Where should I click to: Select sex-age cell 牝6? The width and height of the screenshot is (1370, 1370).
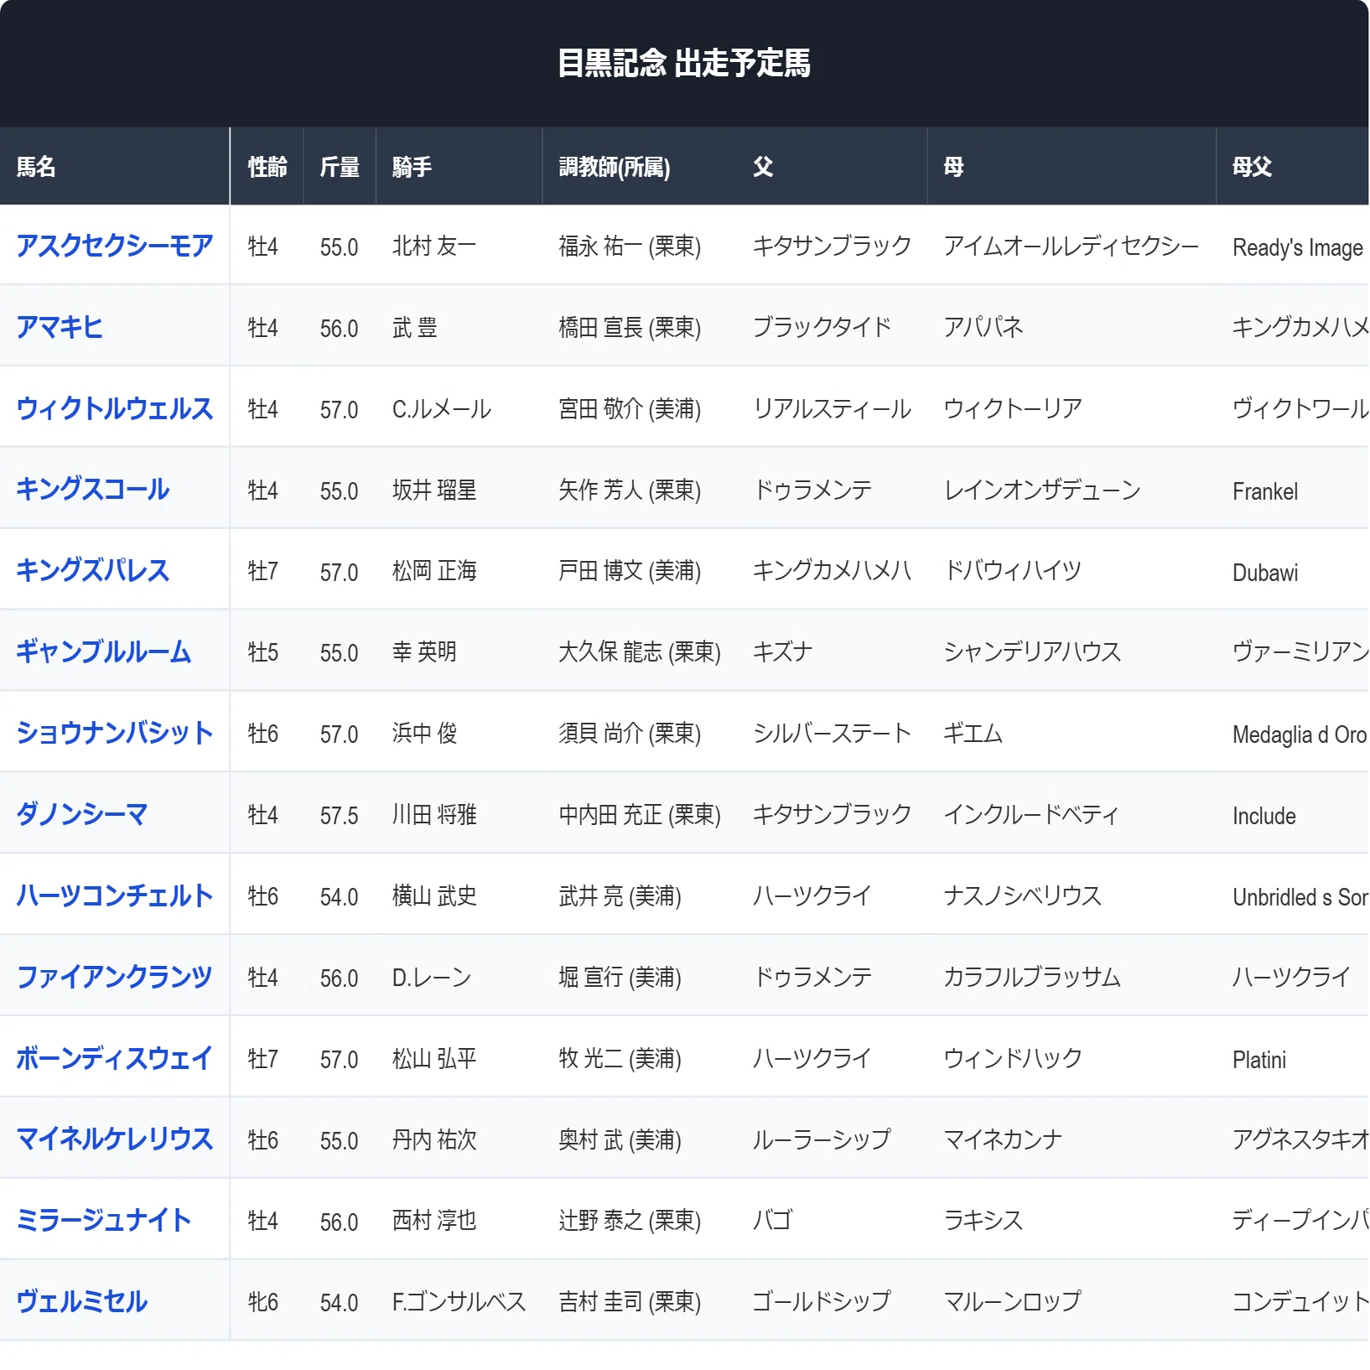(267, 1300)
